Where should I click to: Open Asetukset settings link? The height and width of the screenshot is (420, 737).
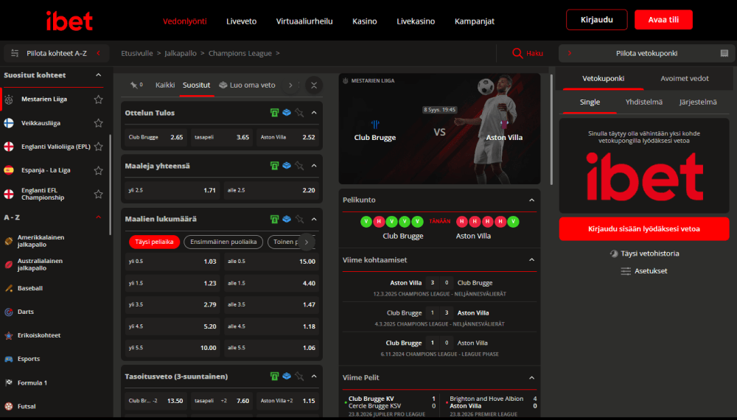tap(644, 271)
